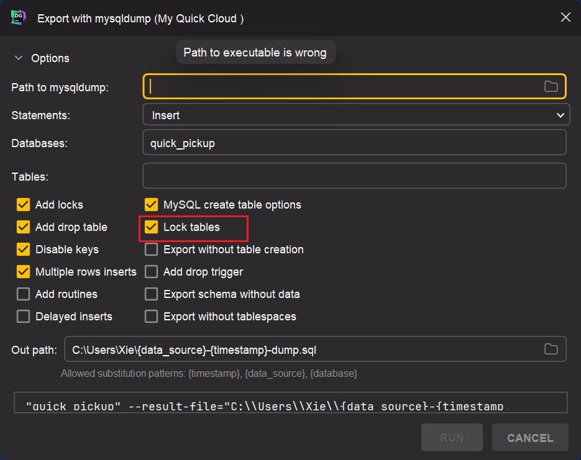Click the Path to mysqldump label
Viewport: 581px width, 460px height.
[60, 88]
